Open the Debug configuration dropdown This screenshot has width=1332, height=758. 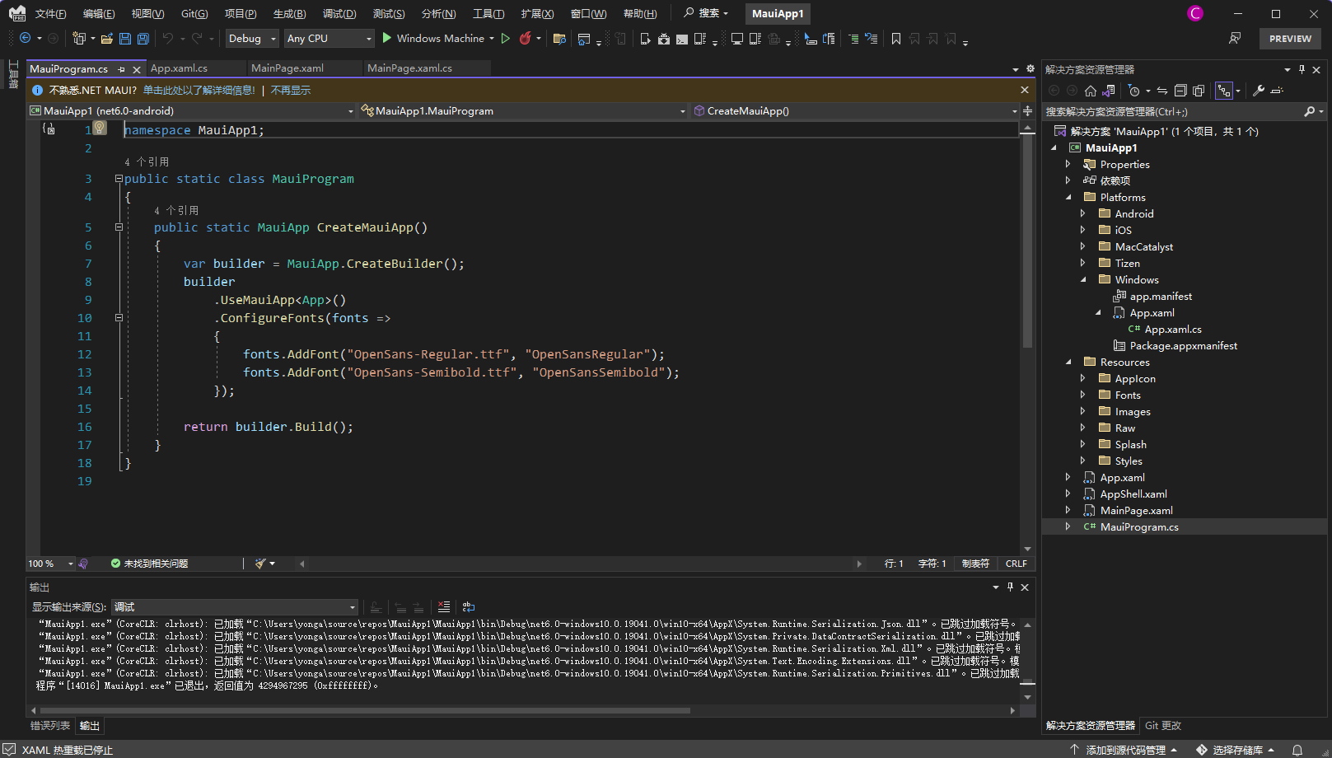(252, 38)
